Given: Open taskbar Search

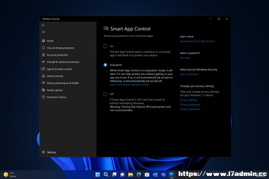Looking at the screenshot, I should tap(106, 174).
